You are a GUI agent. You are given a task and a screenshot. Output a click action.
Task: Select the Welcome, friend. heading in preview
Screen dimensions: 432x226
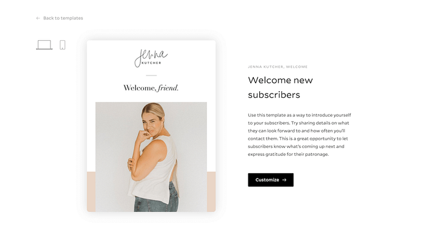pyautogui.click(x=151, y=88)
